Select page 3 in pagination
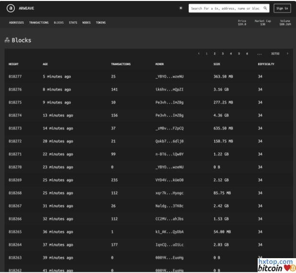Screen dimensions: 296x273 223,54
